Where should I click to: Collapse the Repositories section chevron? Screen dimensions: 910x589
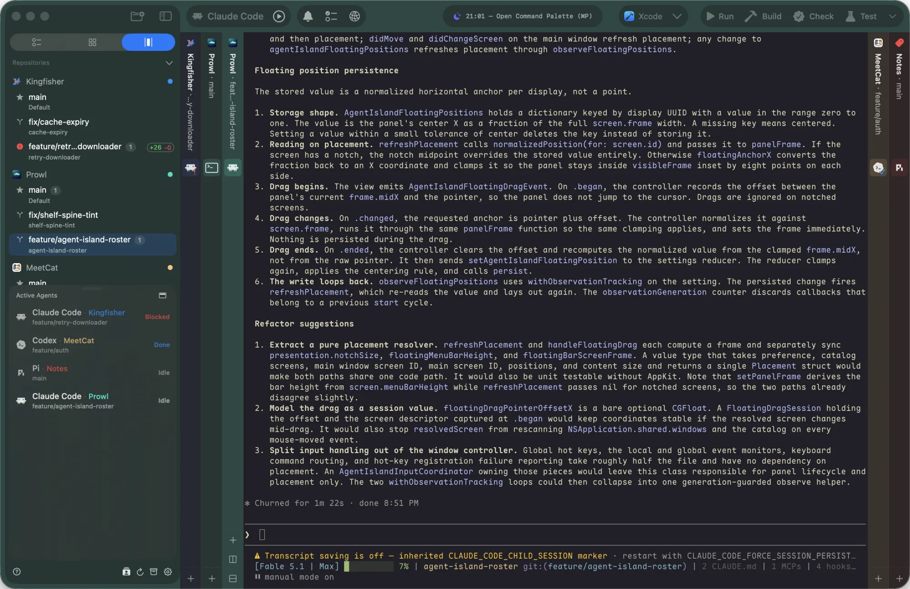169,63
